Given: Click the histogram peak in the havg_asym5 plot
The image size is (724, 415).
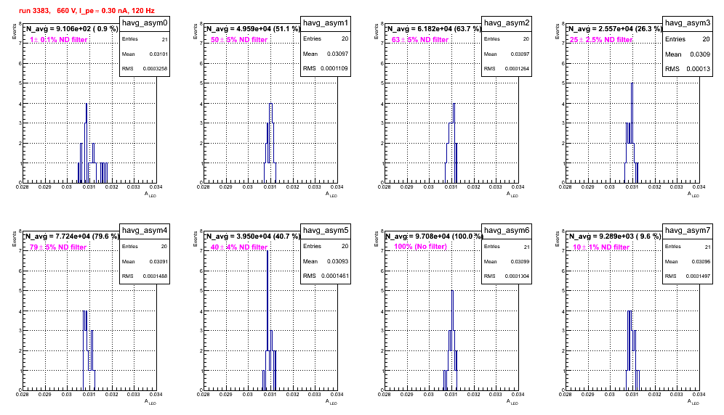Looking at the screenshot, I should tap(268, 252).
